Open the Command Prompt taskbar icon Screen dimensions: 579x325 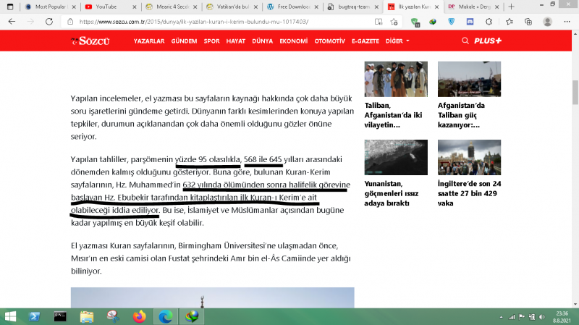click(x=60, y=316)
